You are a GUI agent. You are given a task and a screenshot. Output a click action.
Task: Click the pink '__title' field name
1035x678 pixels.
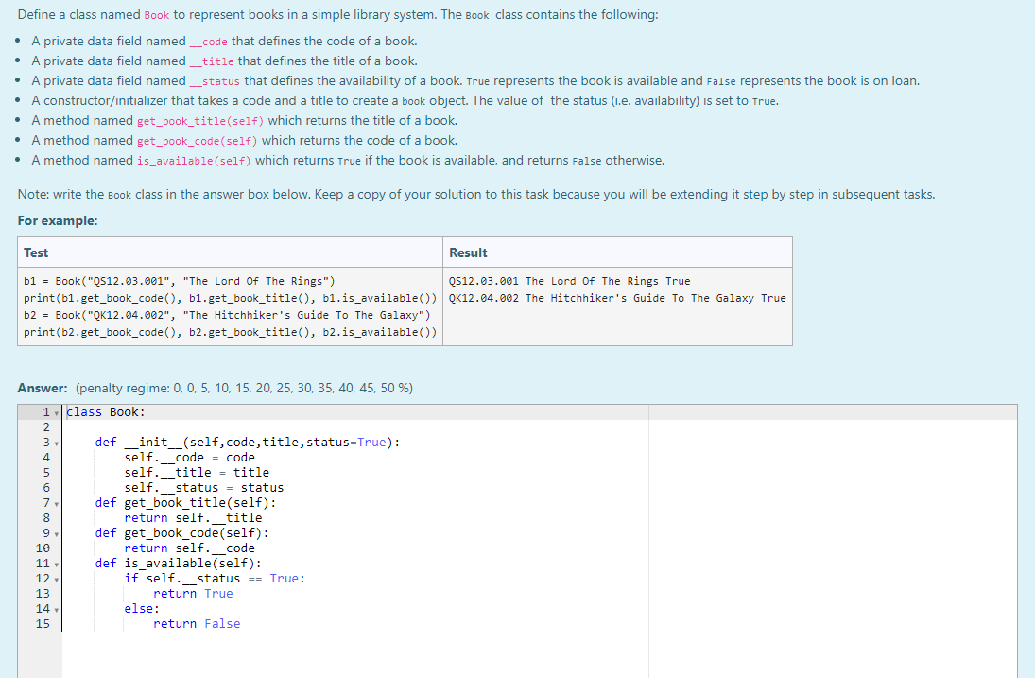(x=212, y=61)
